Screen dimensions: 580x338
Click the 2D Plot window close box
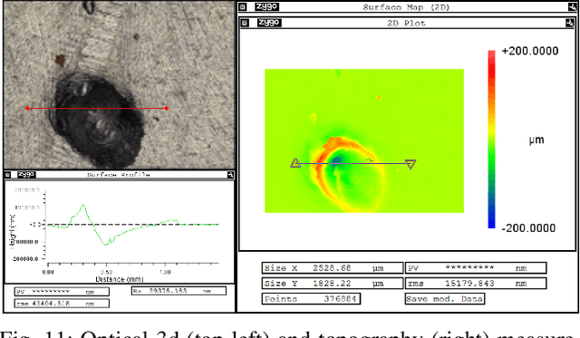click(245, 23)
